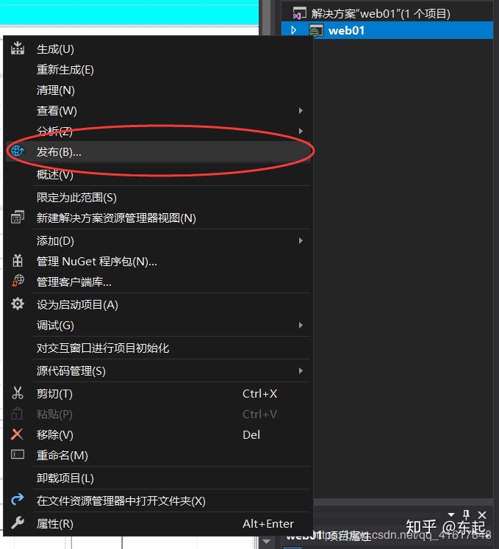Select 限定为此范围(S)
499x549 pixels.
[x=157, y=198]
